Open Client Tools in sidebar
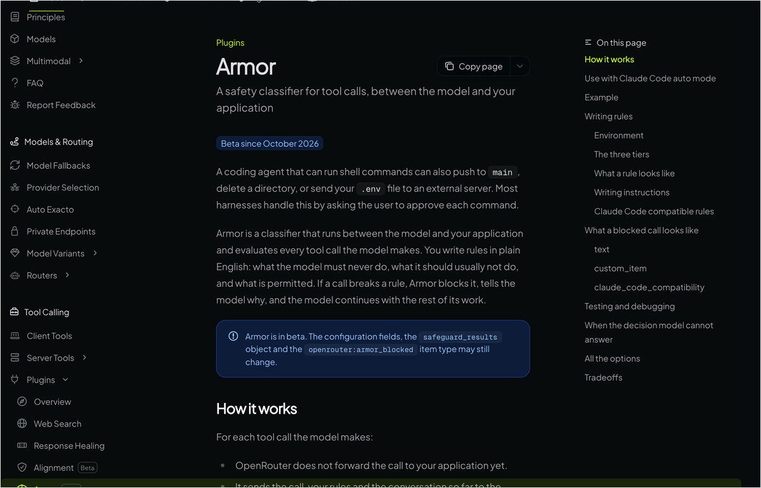Screen dimensions: 761x488 click(49, 336)
